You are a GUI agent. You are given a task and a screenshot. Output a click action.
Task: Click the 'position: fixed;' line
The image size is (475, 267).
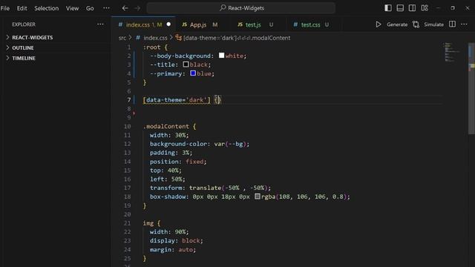tap(178, 162)
